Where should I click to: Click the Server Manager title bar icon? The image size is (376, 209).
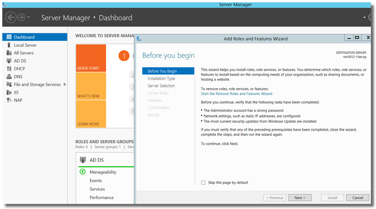pos(5,5)
